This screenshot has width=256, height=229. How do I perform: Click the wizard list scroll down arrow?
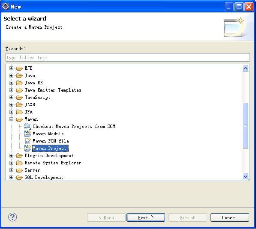(x=246, y=176)
